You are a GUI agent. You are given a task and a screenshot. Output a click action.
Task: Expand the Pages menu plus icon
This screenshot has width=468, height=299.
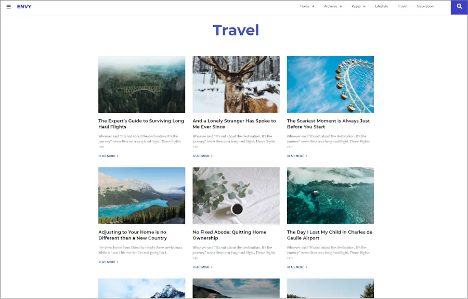click(364, 6)
